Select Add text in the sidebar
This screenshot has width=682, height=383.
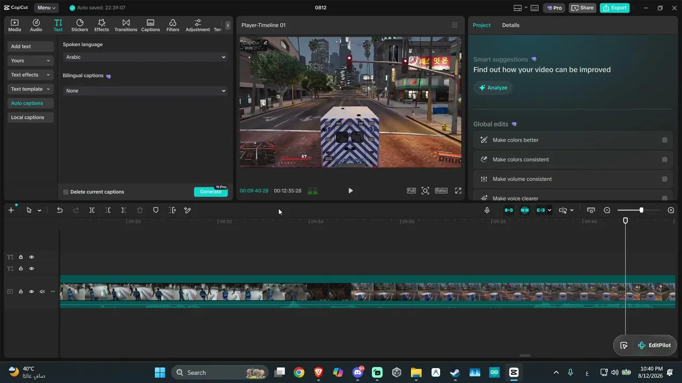30,46
